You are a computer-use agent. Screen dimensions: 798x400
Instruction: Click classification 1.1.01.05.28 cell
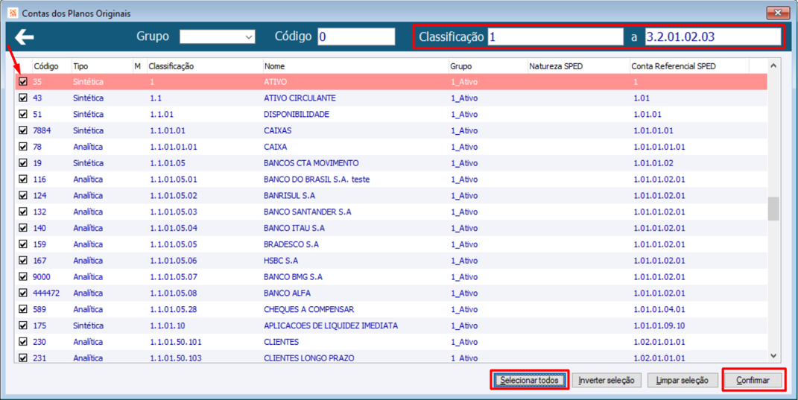click(174, 309)
